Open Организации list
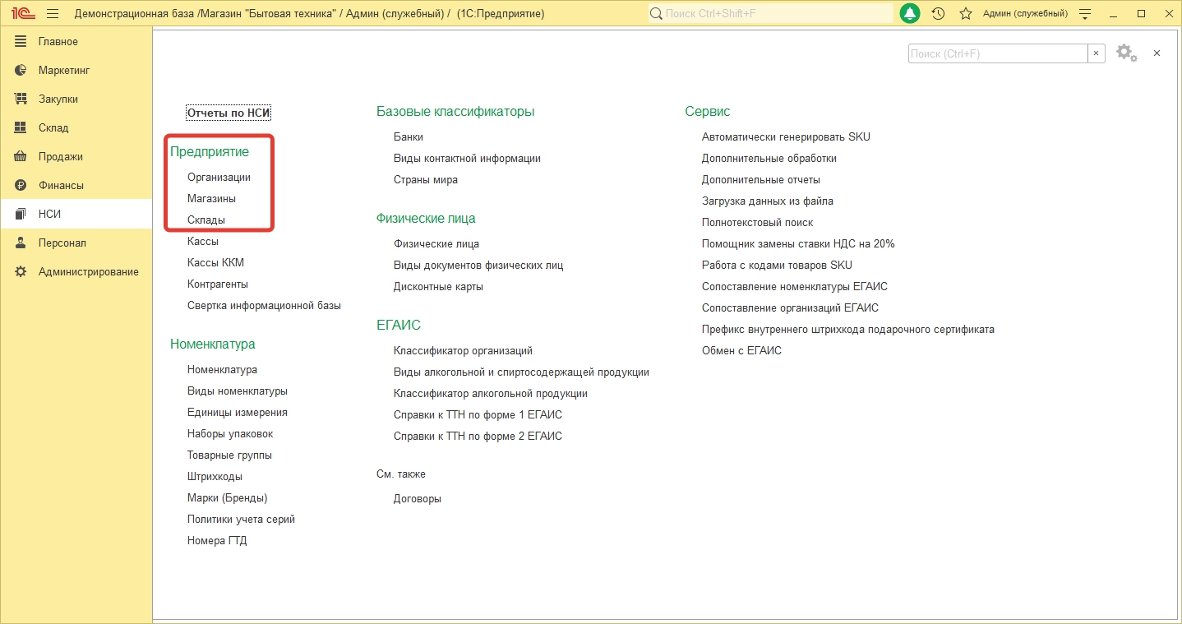 [x=219, y=178]
